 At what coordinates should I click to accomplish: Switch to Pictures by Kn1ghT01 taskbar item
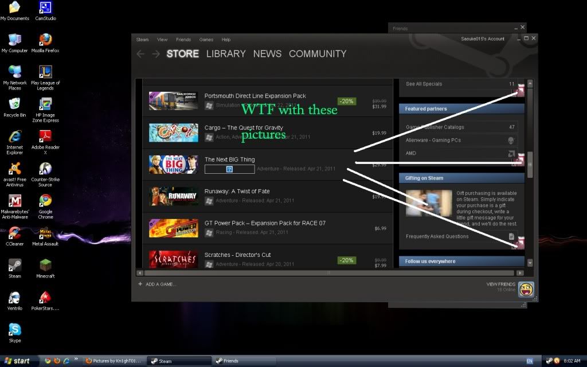114,361
